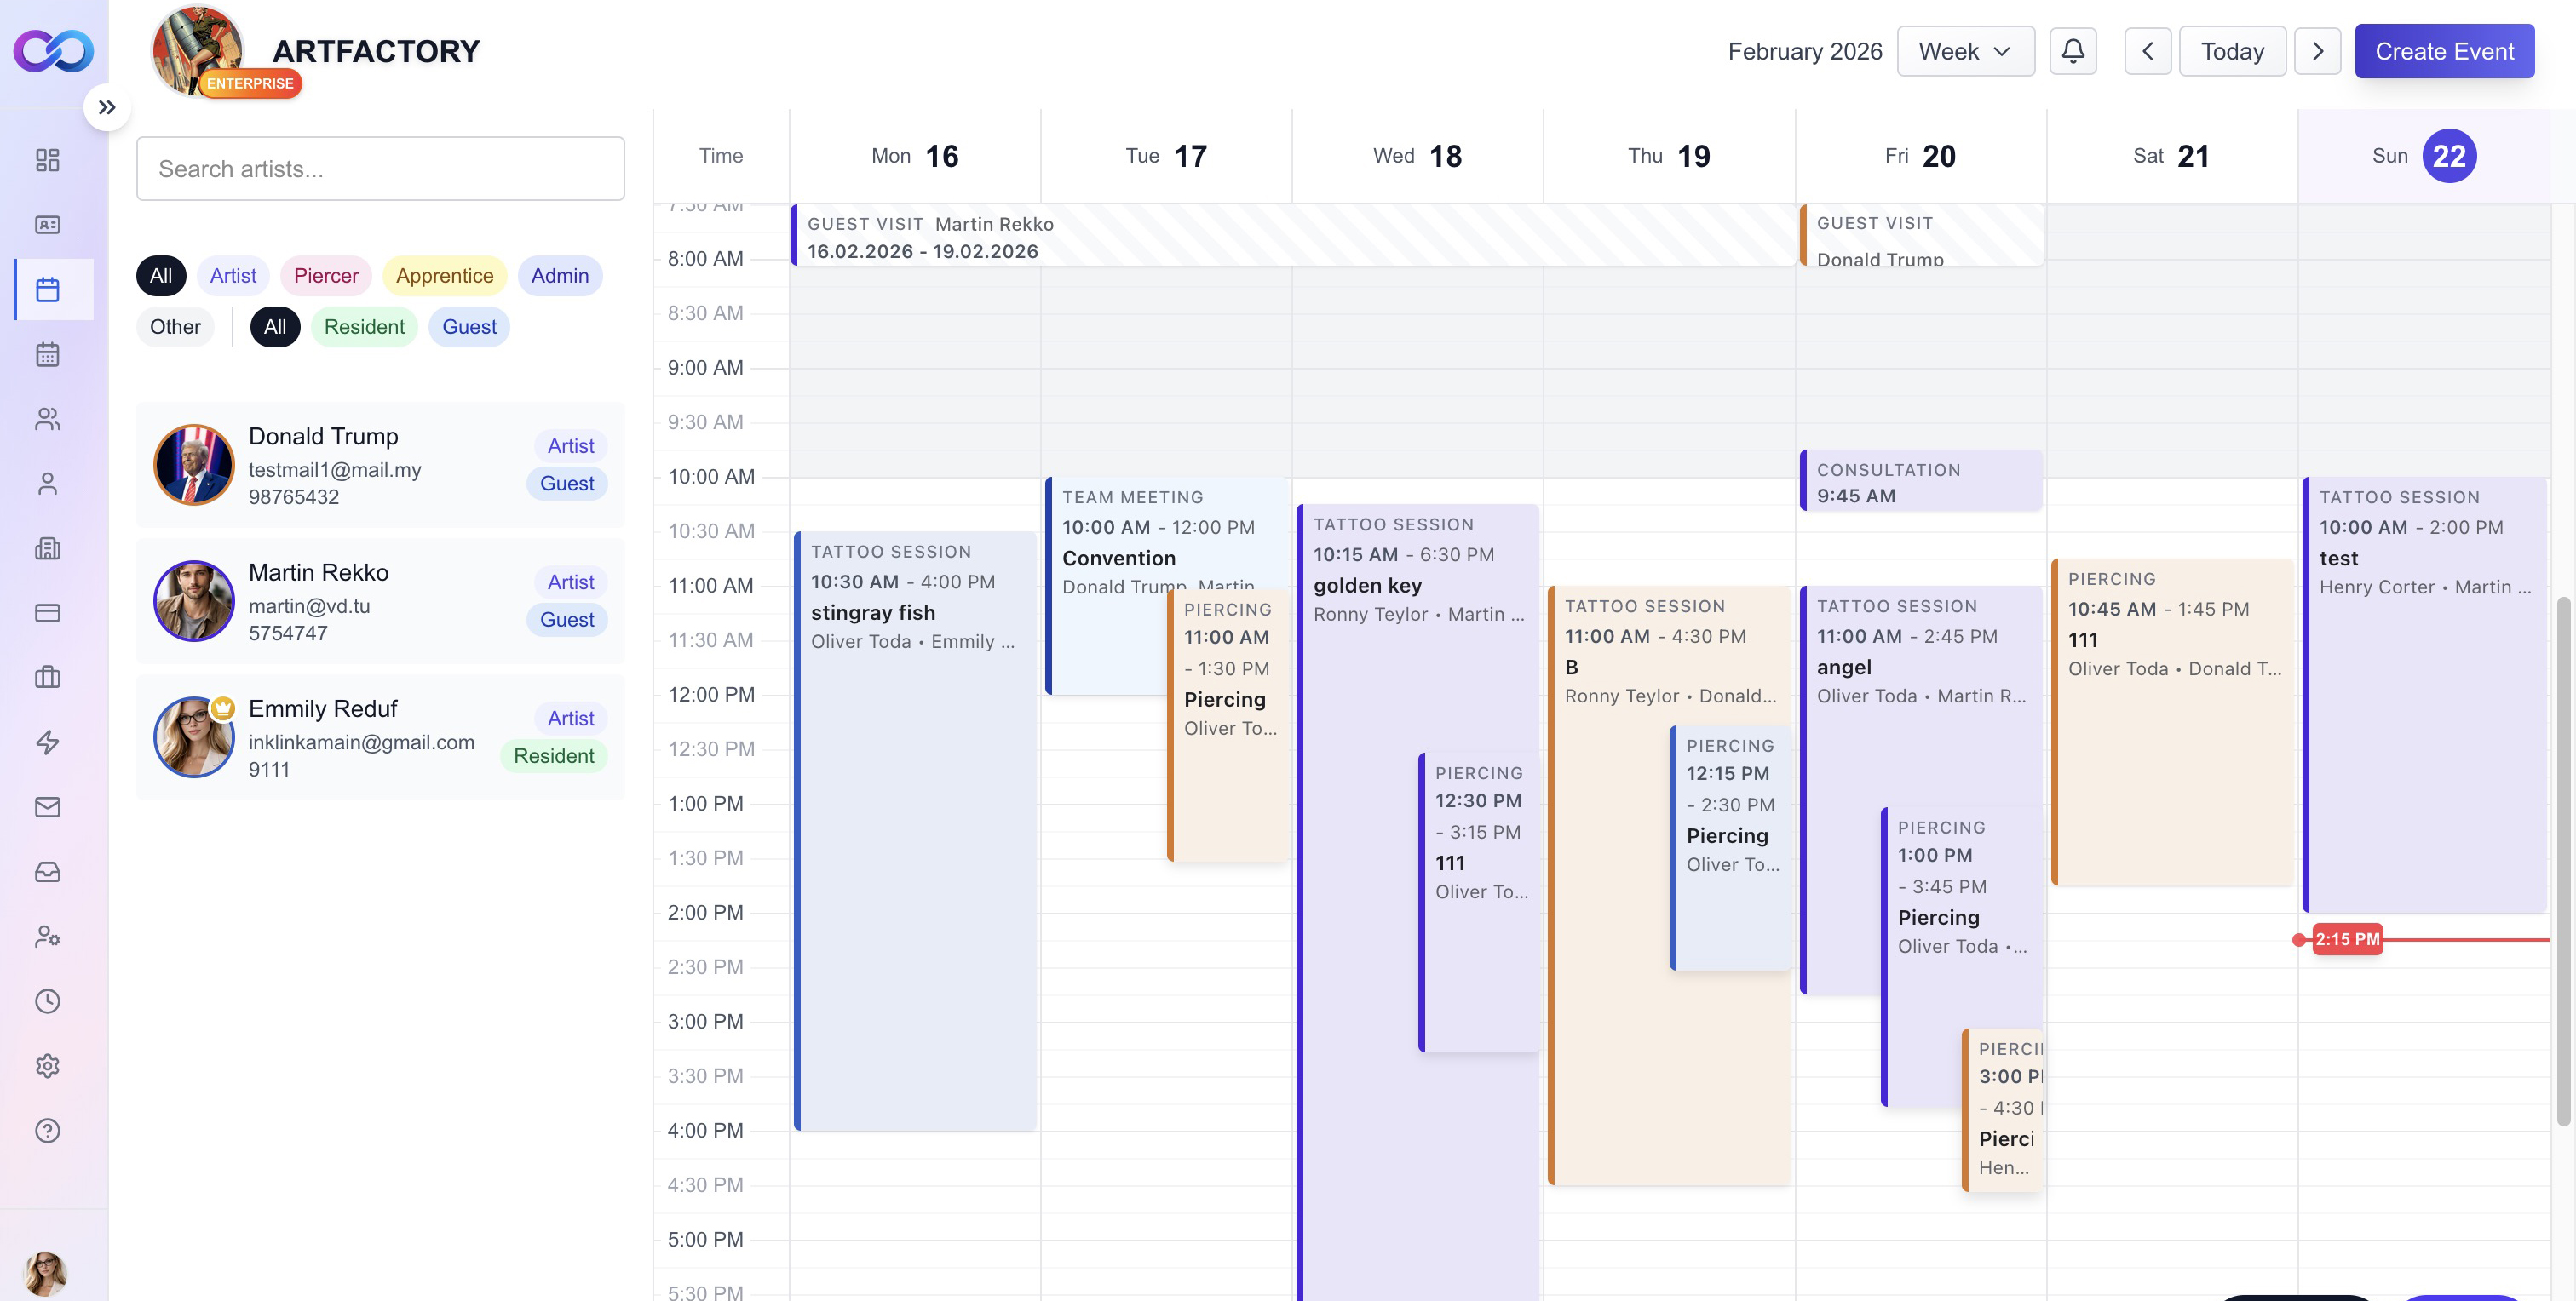The image size is (2576, 1301).
Task: Click the Create Event button
Action: (2445, 51)
